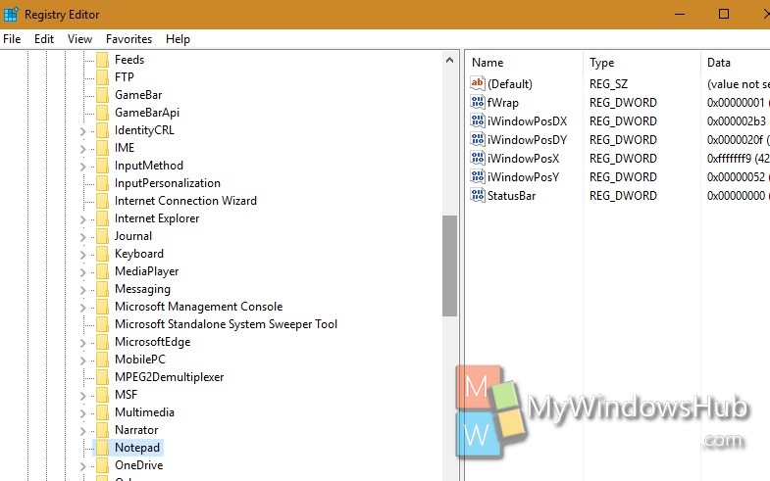The height and width of the screenshot is (481, 770).
Task: Open the File menu
Action: coord(12,39)
